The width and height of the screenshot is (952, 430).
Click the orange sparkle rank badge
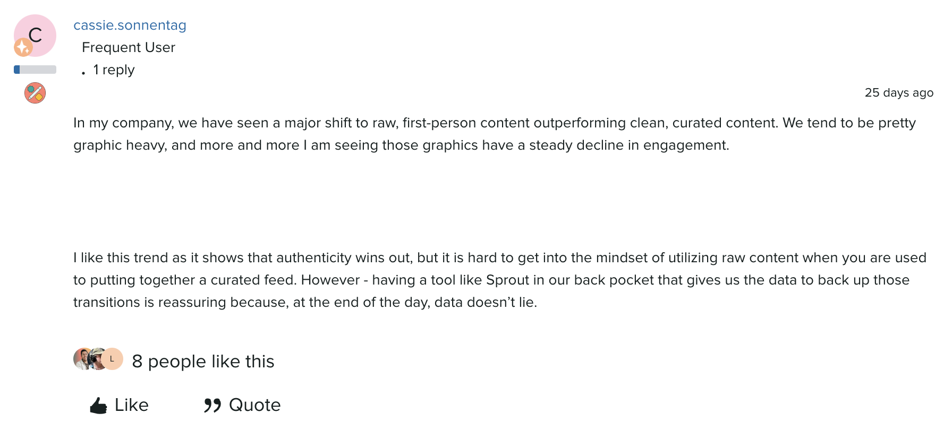click(23, 48)
